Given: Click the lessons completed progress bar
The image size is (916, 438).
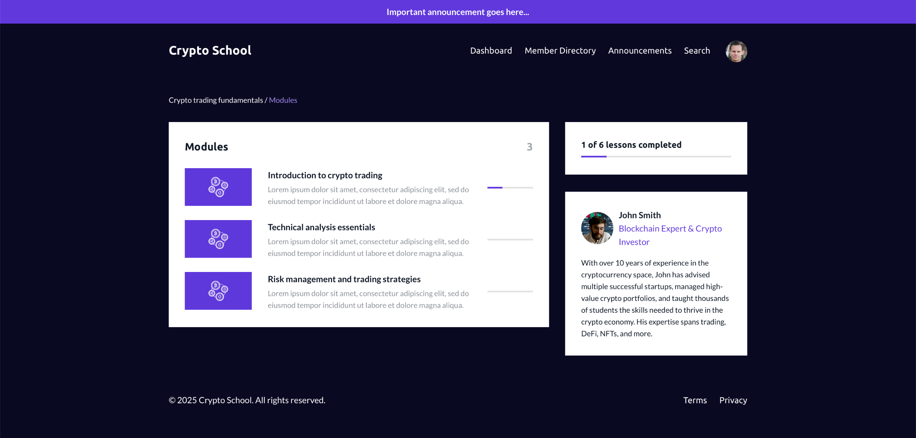Looking at the screenshot, I should 656,156.
